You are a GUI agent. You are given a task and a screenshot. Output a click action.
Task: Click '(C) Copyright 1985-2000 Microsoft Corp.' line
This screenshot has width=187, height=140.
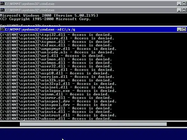45,19
